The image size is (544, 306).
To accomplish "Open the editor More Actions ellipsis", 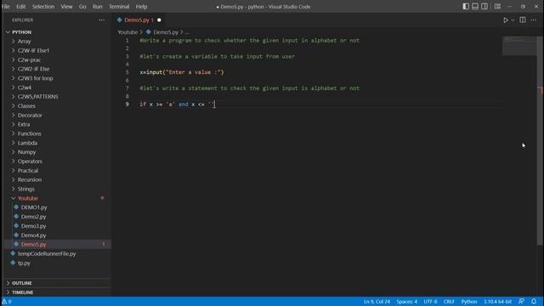I will [534, 20].
